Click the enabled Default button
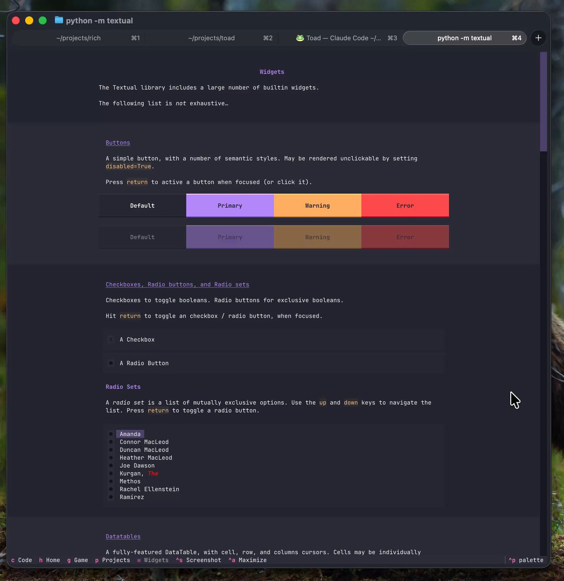 coord(142,206)
